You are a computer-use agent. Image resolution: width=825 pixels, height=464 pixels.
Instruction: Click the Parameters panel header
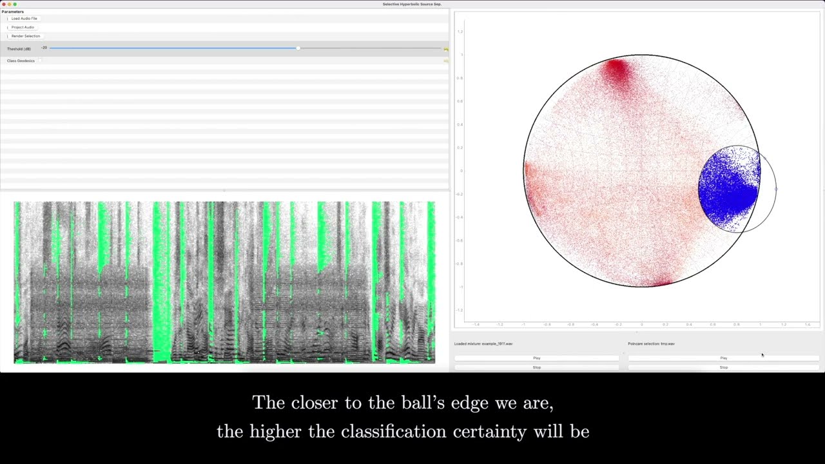tap(13, 12)
